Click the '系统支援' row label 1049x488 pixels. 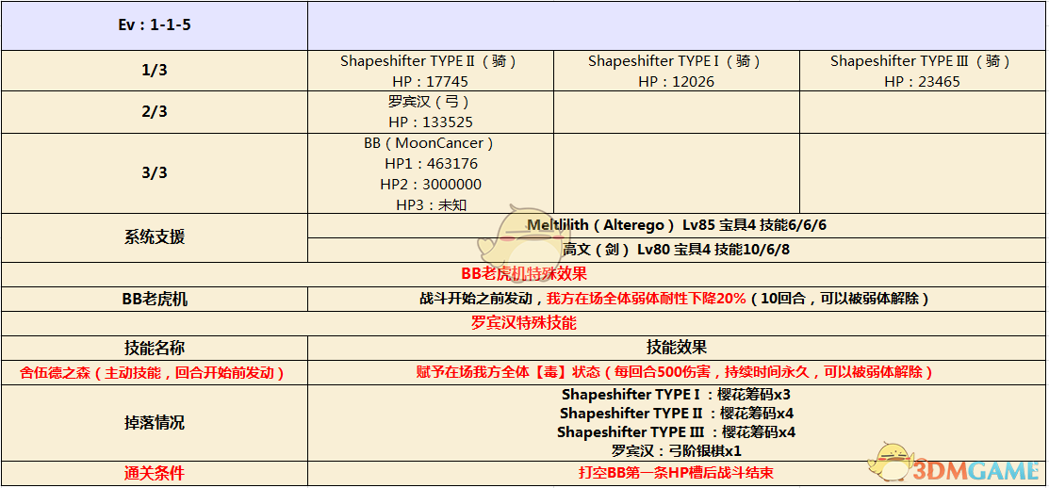tap(155, 237)
